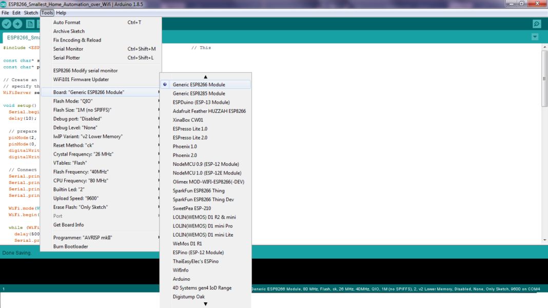548x308 pixels.
Task: Select NodeMCU 1.0 (ESP-12E Module) board
Action: point(207,173)
